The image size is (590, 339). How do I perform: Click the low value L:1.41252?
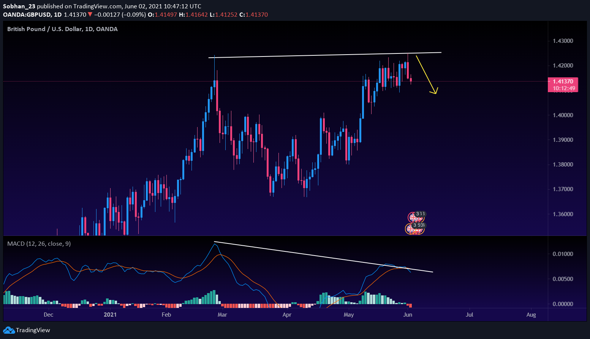tap(223, 15)
